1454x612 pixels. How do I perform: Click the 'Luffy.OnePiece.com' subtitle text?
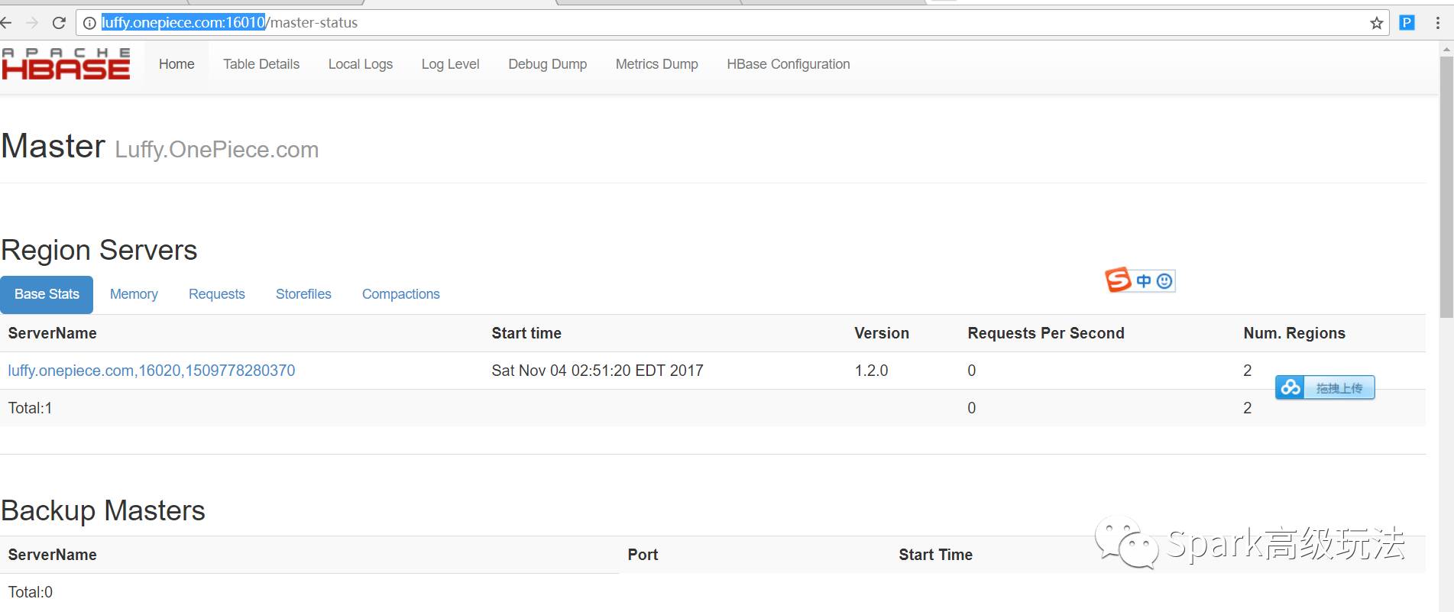tap(217, 150)
